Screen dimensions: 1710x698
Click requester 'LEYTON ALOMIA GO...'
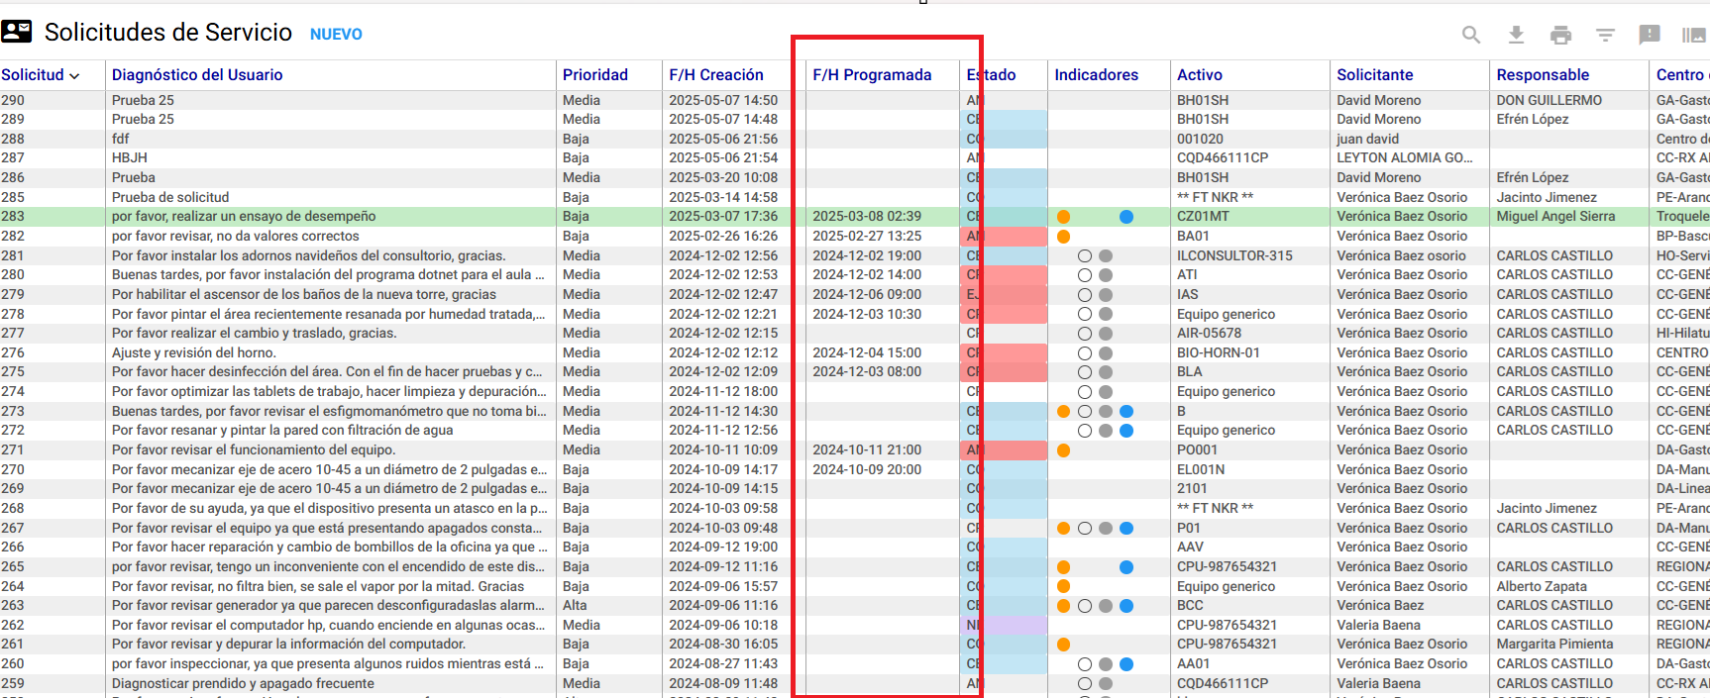pos(1405,158)
